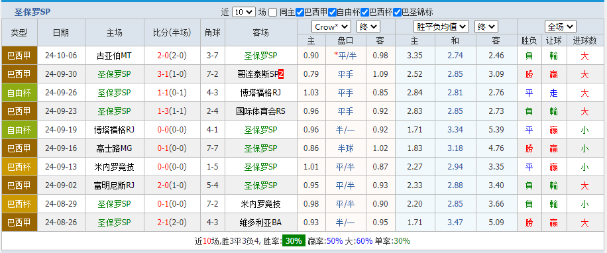Screen dimensions: 607x253
Task: Click the 博塔福格RJ home team on 24-09-19
Action: 114,130
